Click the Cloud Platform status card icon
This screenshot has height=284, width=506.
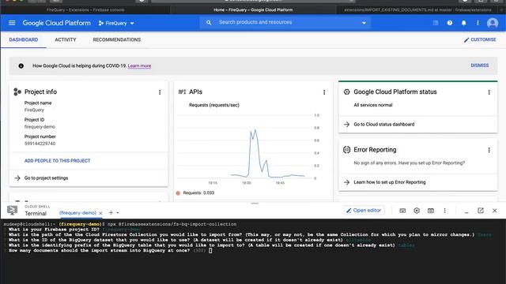[x=346, y=92]
